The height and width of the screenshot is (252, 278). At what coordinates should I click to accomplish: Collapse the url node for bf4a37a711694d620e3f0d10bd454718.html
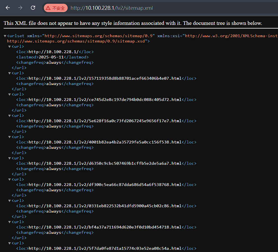click(10, 222)
